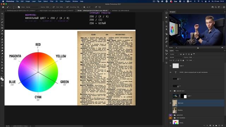The image size is (226, 127).
Task: Select the Rectangular Marquee tool
Action: coord(2,17)
